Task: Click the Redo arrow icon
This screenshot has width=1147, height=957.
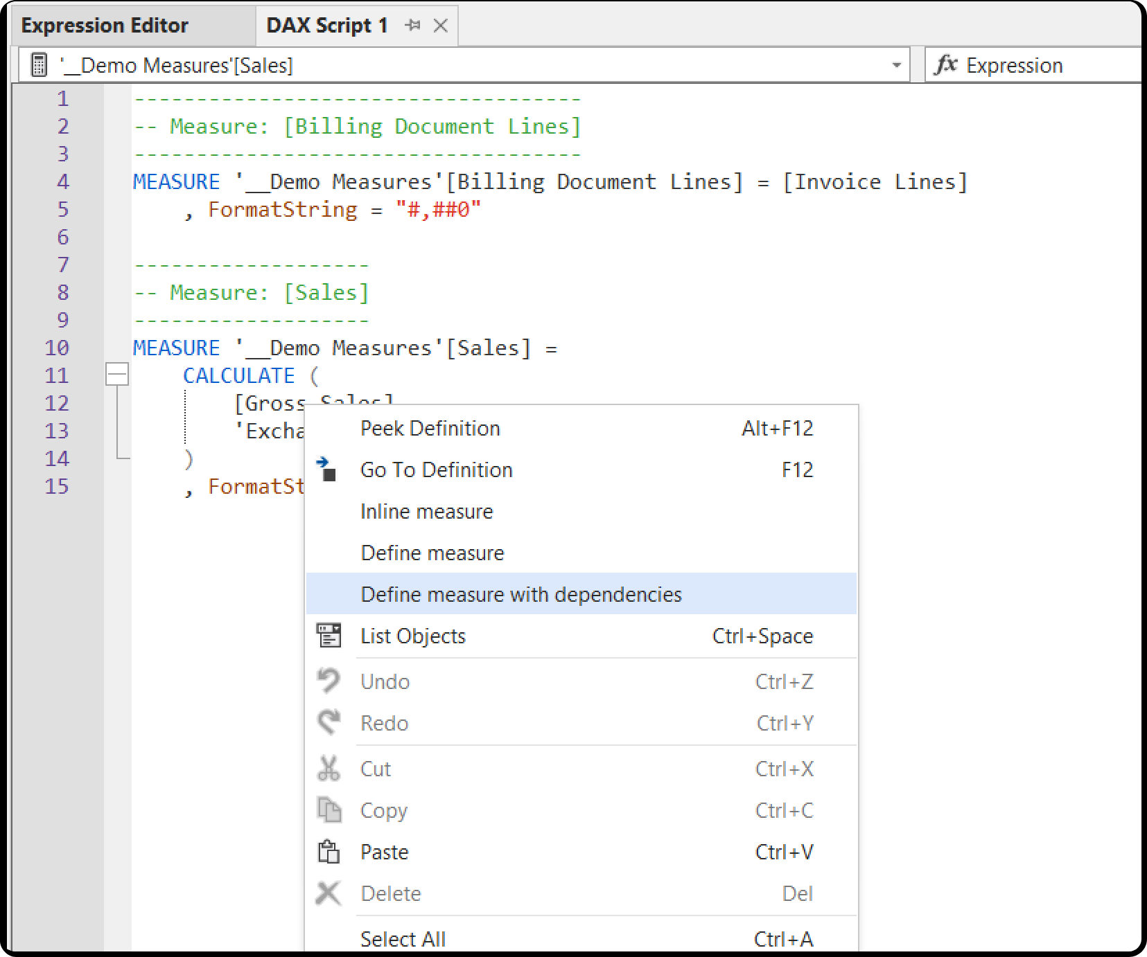Action: point(329,722)
